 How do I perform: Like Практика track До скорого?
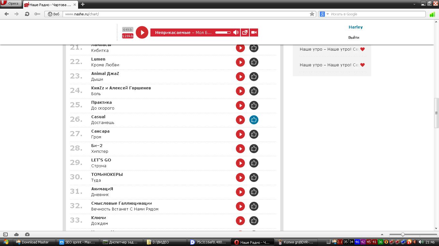[254, 105]
